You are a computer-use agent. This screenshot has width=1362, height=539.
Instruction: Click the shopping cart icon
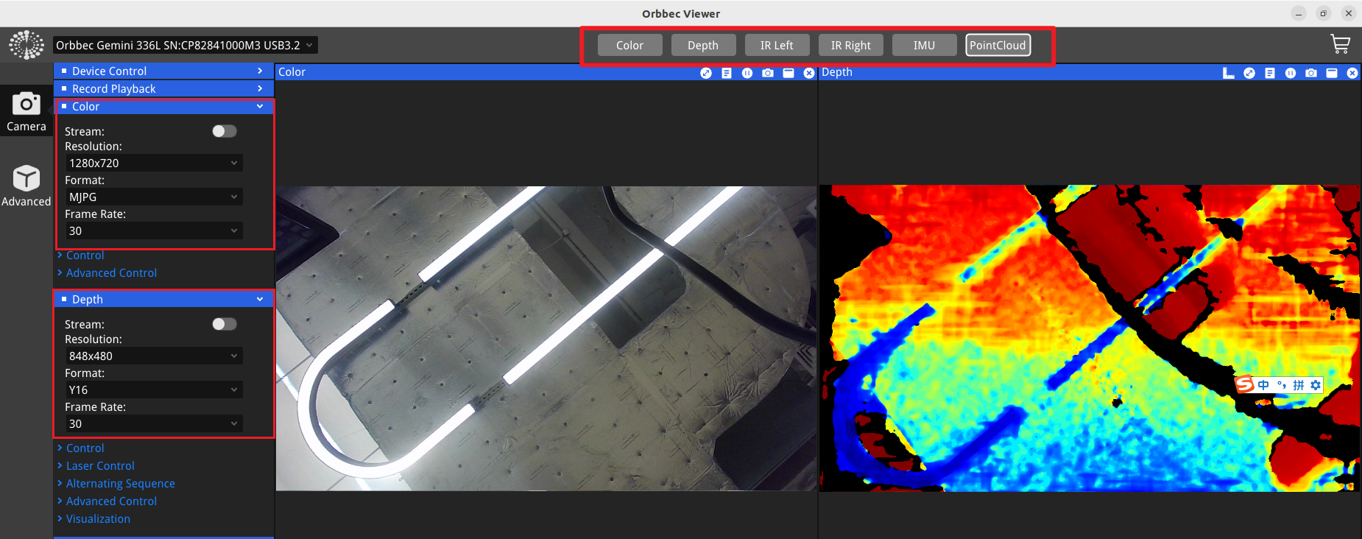(1340, 45)
